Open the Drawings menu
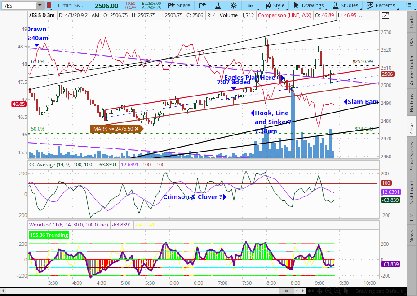 [309, 5]
